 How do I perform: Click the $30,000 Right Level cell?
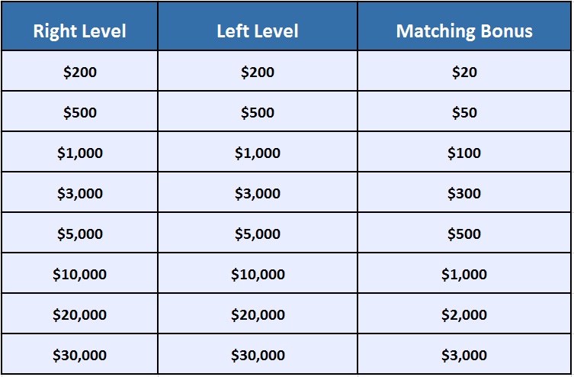pyautogui.click(x=80, y=354)
